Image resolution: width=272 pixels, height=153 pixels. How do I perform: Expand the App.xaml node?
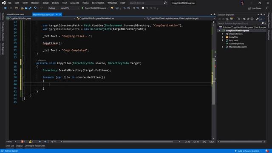pyautogui.click(x=223, y=40)
